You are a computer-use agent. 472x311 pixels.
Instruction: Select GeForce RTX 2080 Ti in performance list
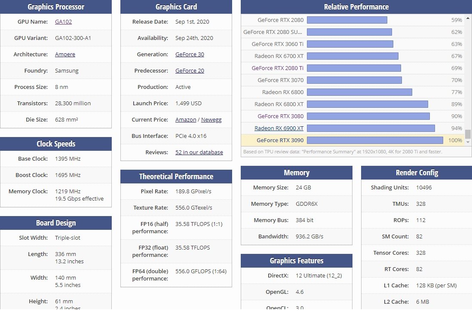click(x=278, y=68)
